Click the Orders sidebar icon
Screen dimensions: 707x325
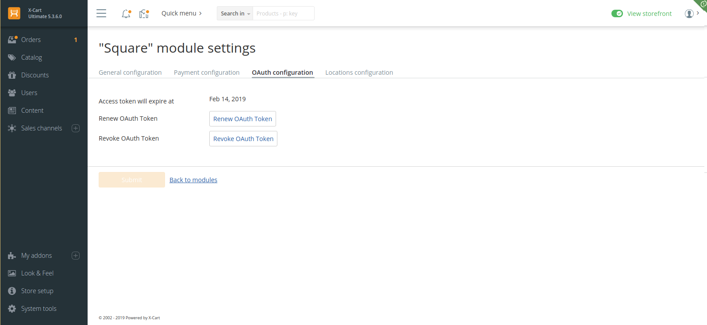pos(12,39)
